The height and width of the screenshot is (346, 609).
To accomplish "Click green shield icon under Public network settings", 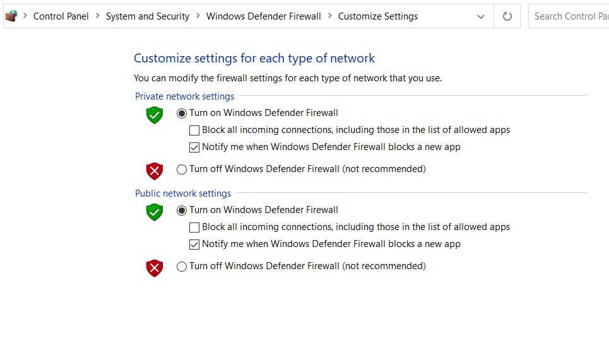I will pyautogui.click(x=154, y=212).
